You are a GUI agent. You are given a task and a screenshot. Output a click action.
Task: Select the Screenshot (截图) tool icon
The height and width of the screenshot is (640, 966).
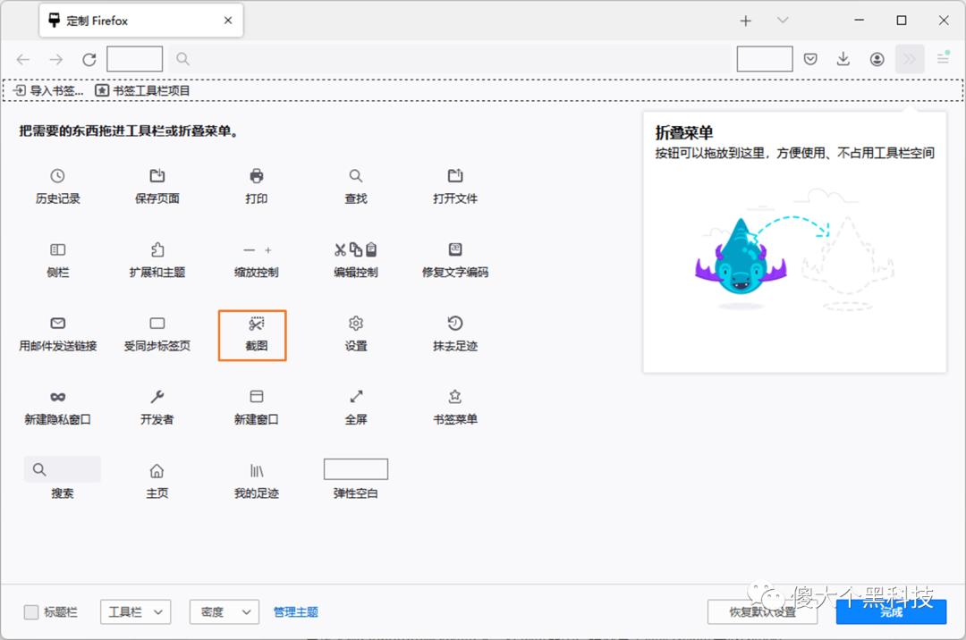click(x=253, y=335)
